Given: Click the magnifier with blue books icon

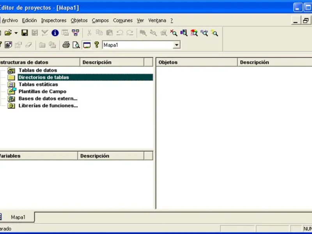Looking at the screenshot, I should pos(184,33).
